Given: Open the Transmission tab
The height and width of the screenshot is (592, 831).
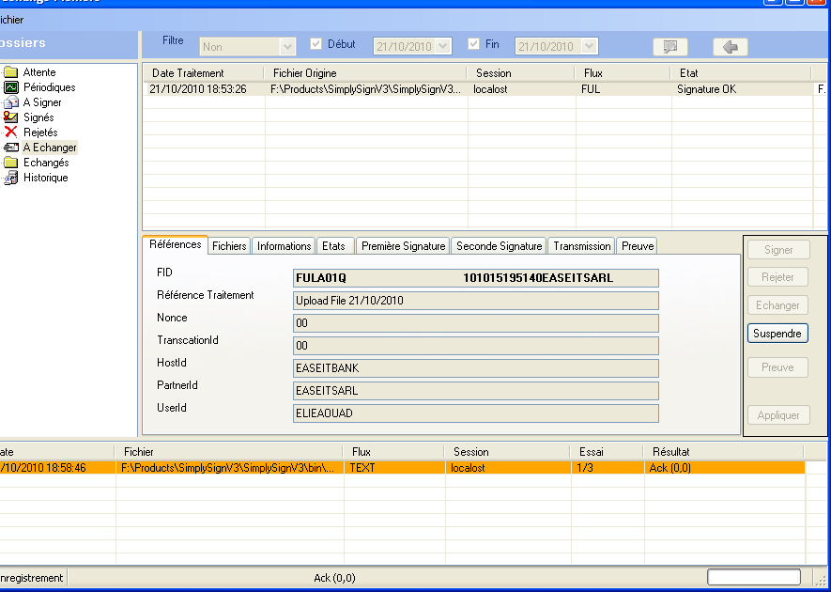Looking at the screenshot, I should point(582,246).
